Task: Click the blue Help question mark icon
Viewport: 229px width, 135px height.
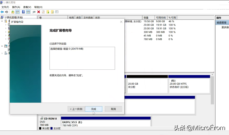Action: [23, 12]
